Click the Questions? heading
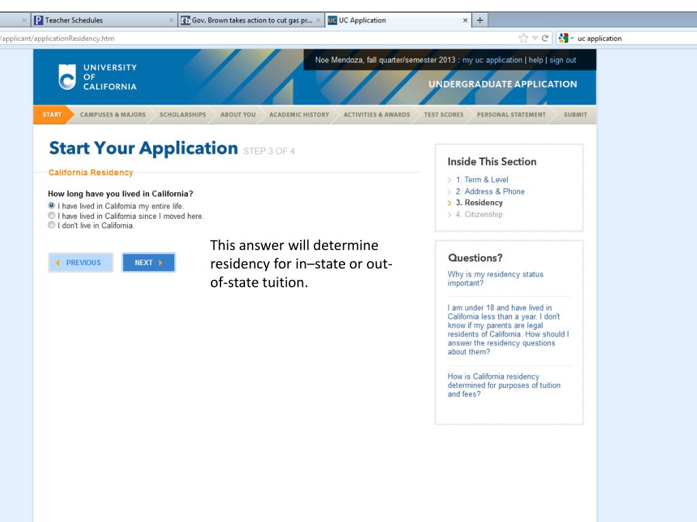Image resolution: width=697 pixels, height=522 pixels. pyautogui.click(x=475, y=258)
